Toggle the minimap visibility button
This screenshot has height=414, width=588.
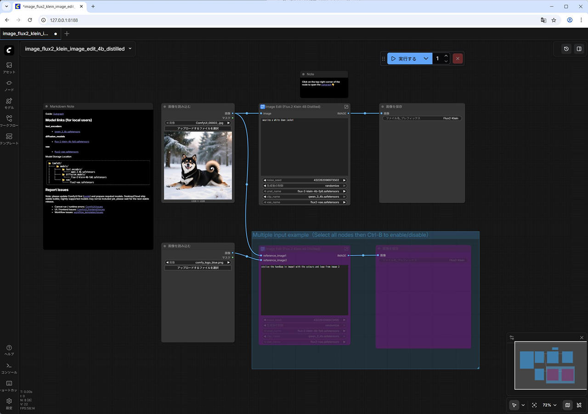(x=568, y=405)
